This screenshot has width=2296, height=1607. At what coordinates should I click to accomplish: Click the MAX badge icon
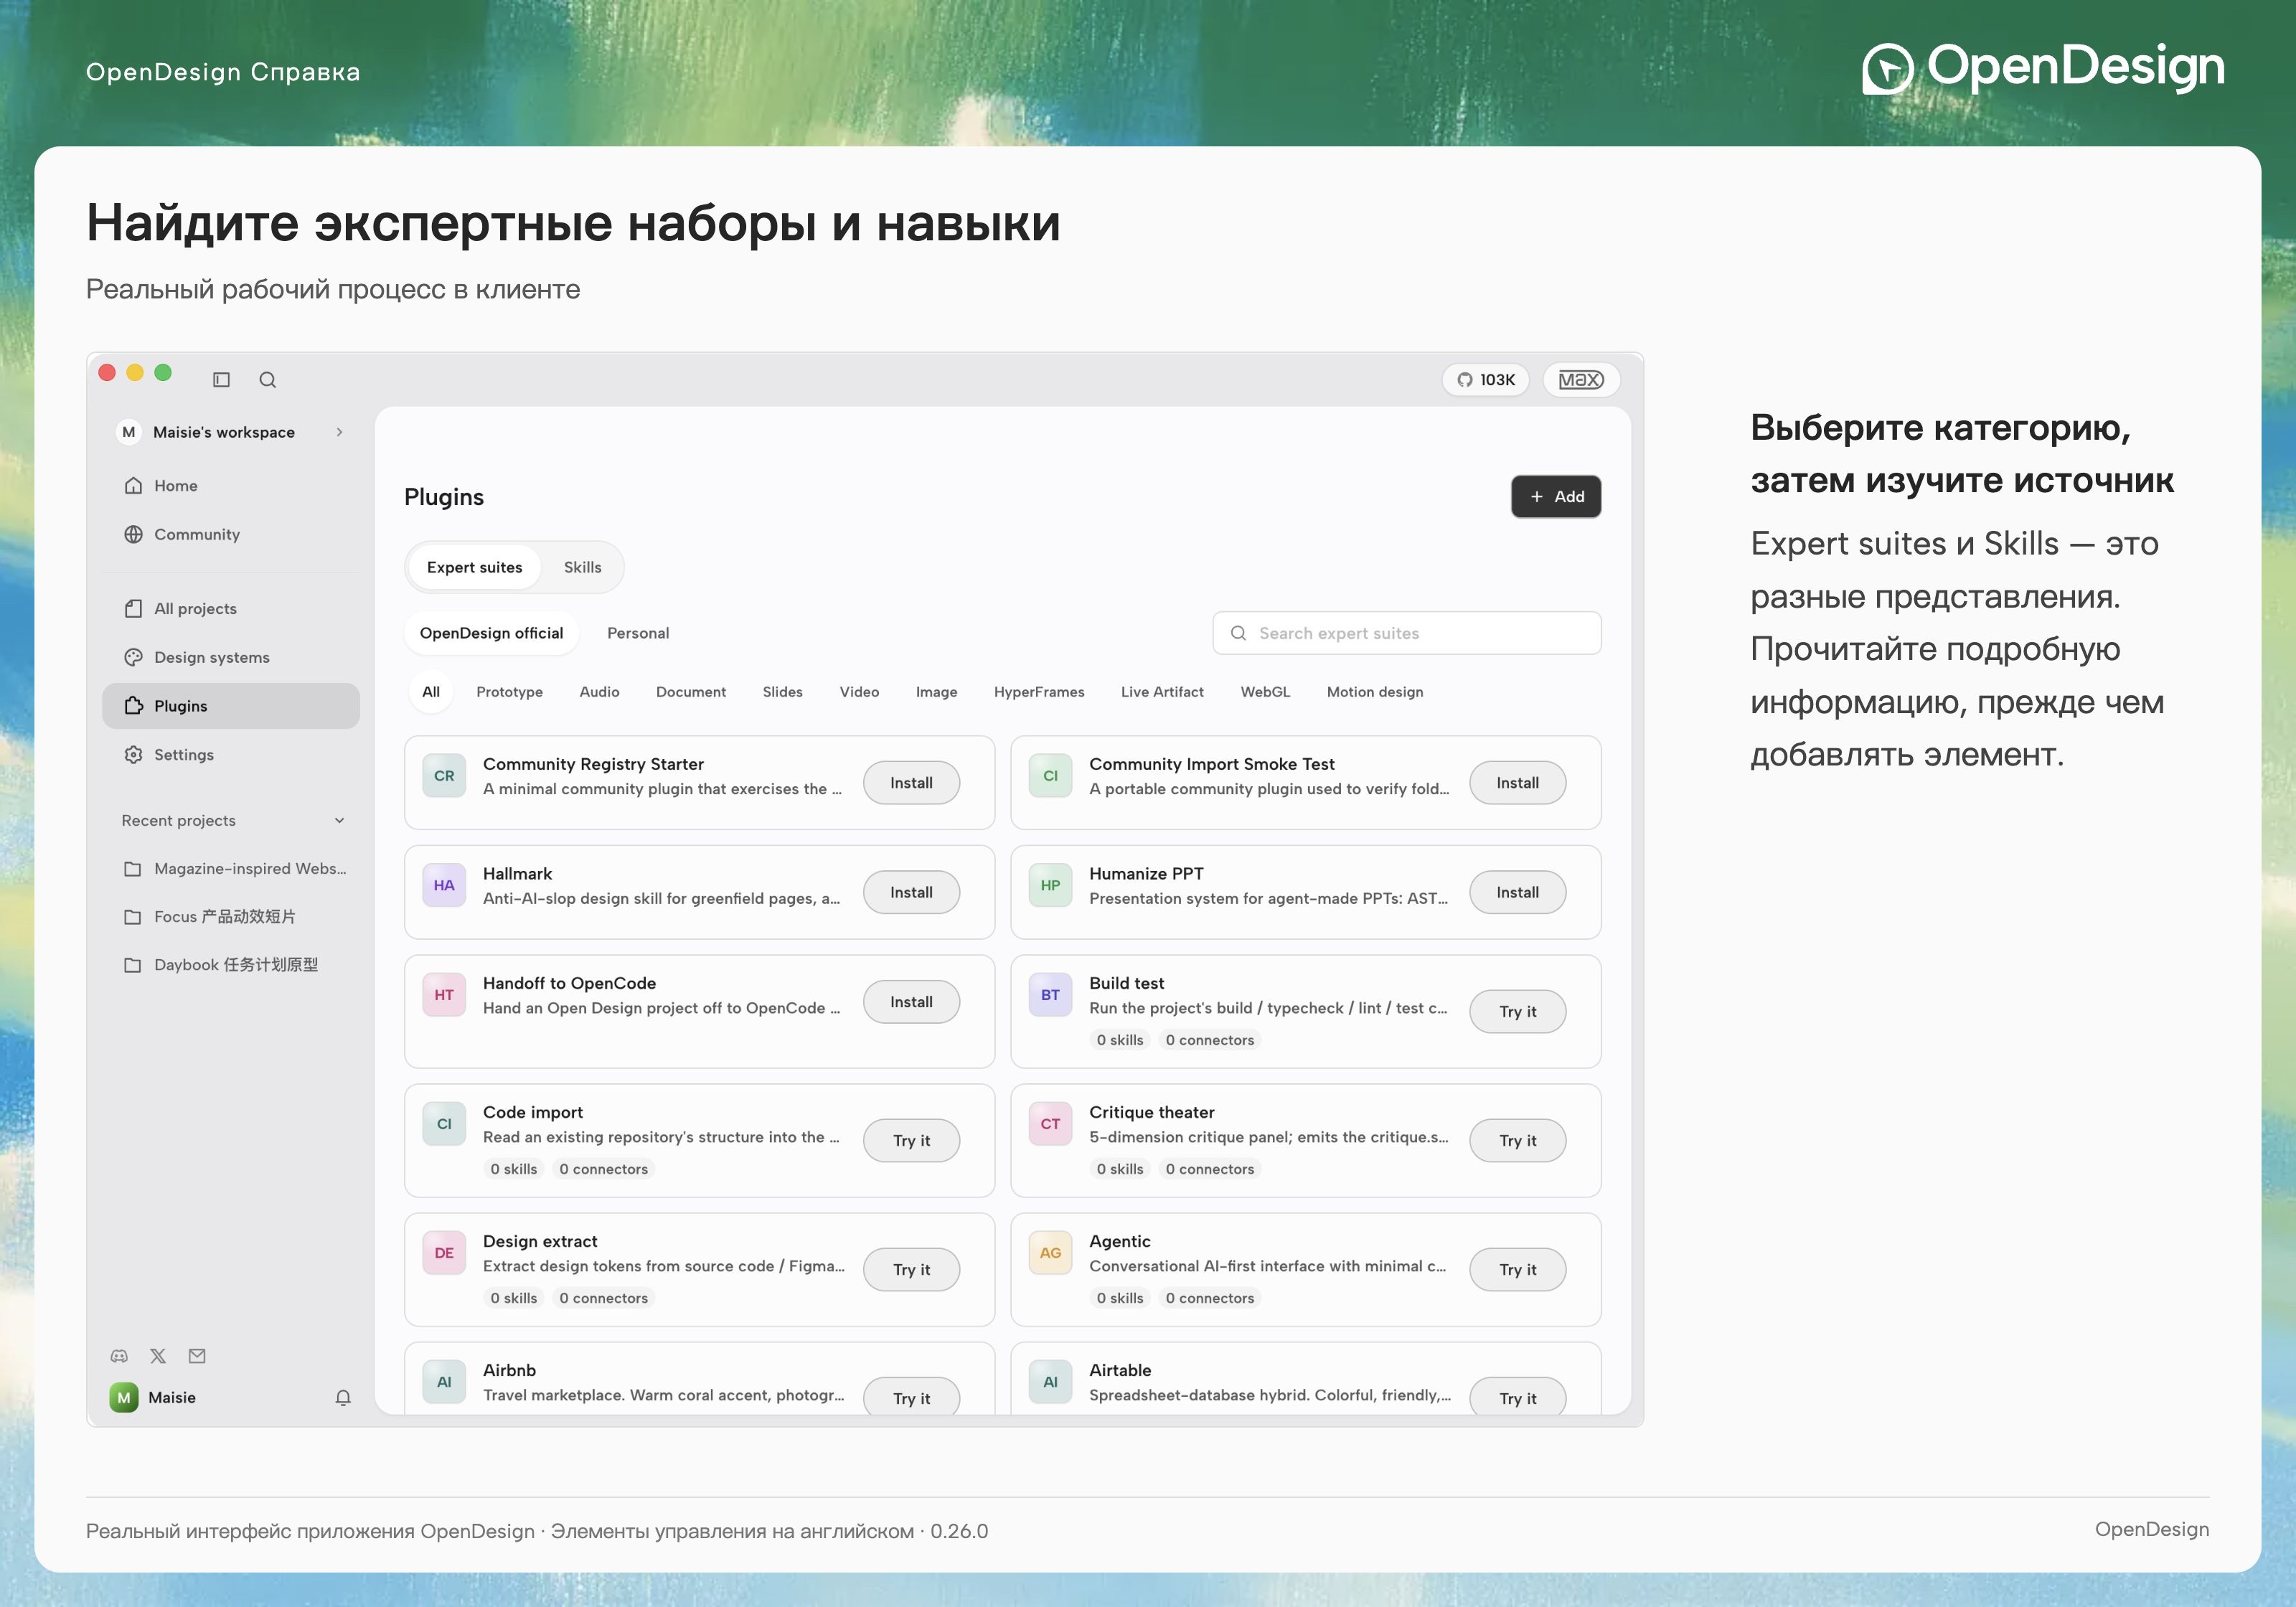[1581, 379]
